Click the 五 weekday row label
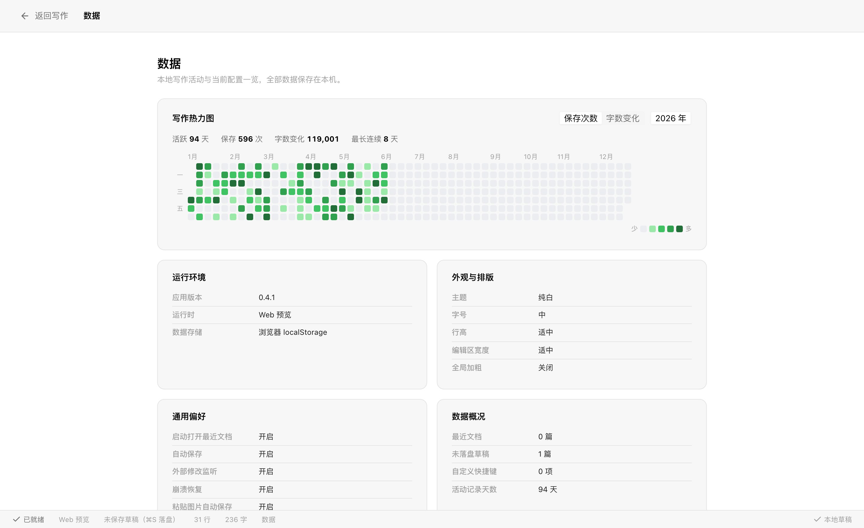Screen dimensions: 864x528 tap(180, 208)
